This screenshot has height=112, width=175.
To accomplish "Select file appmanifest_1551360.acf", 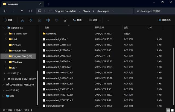I will (x=102, y=89).
